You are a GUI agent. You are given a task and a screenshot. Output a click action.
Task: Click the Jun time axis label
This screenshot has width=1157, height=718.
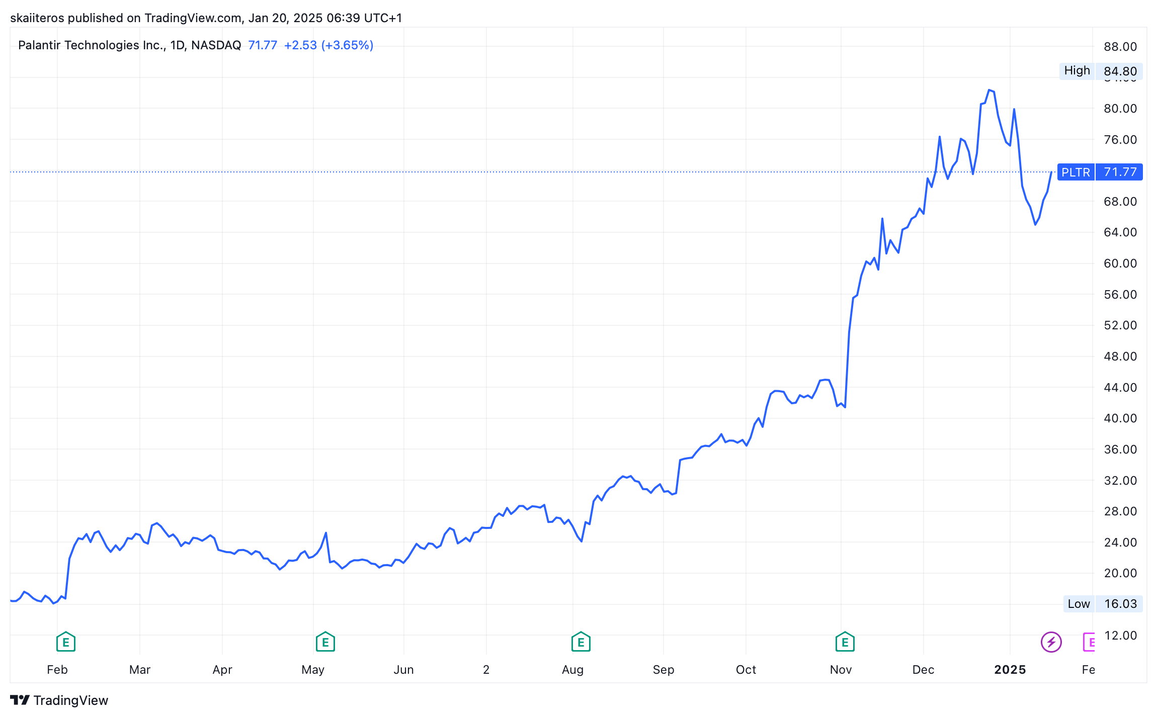click(x=403, y=670)
